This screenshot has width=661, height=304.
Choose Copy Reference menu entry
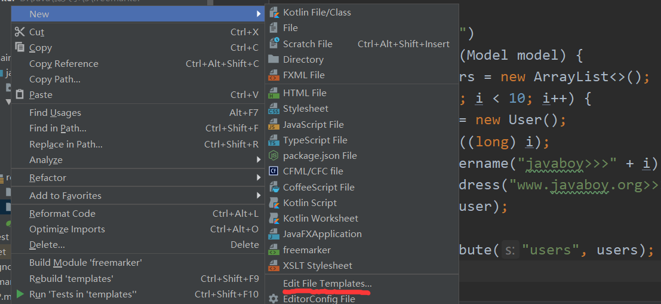pos(138,64)
